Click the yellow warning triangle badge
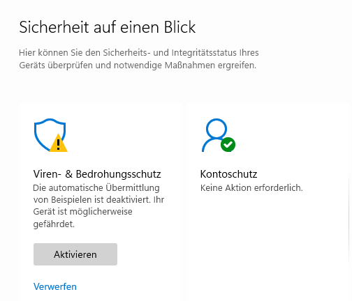Viewport: 352px width, 301px height. tap(58, 143)
